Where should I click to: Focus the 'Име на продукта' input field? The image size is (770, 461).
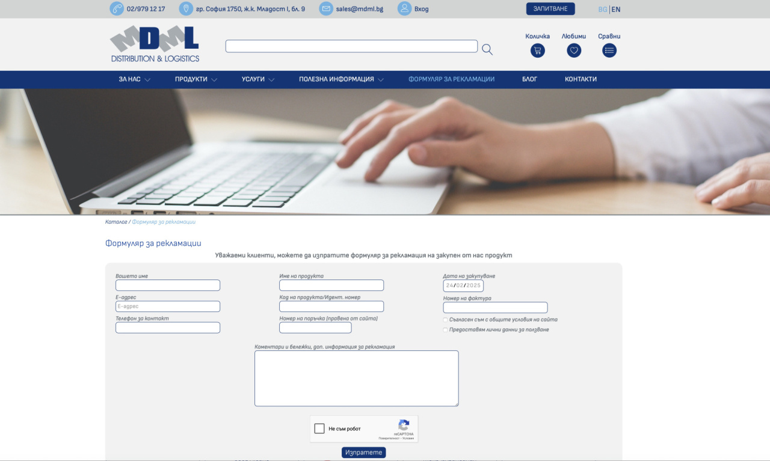331,285
